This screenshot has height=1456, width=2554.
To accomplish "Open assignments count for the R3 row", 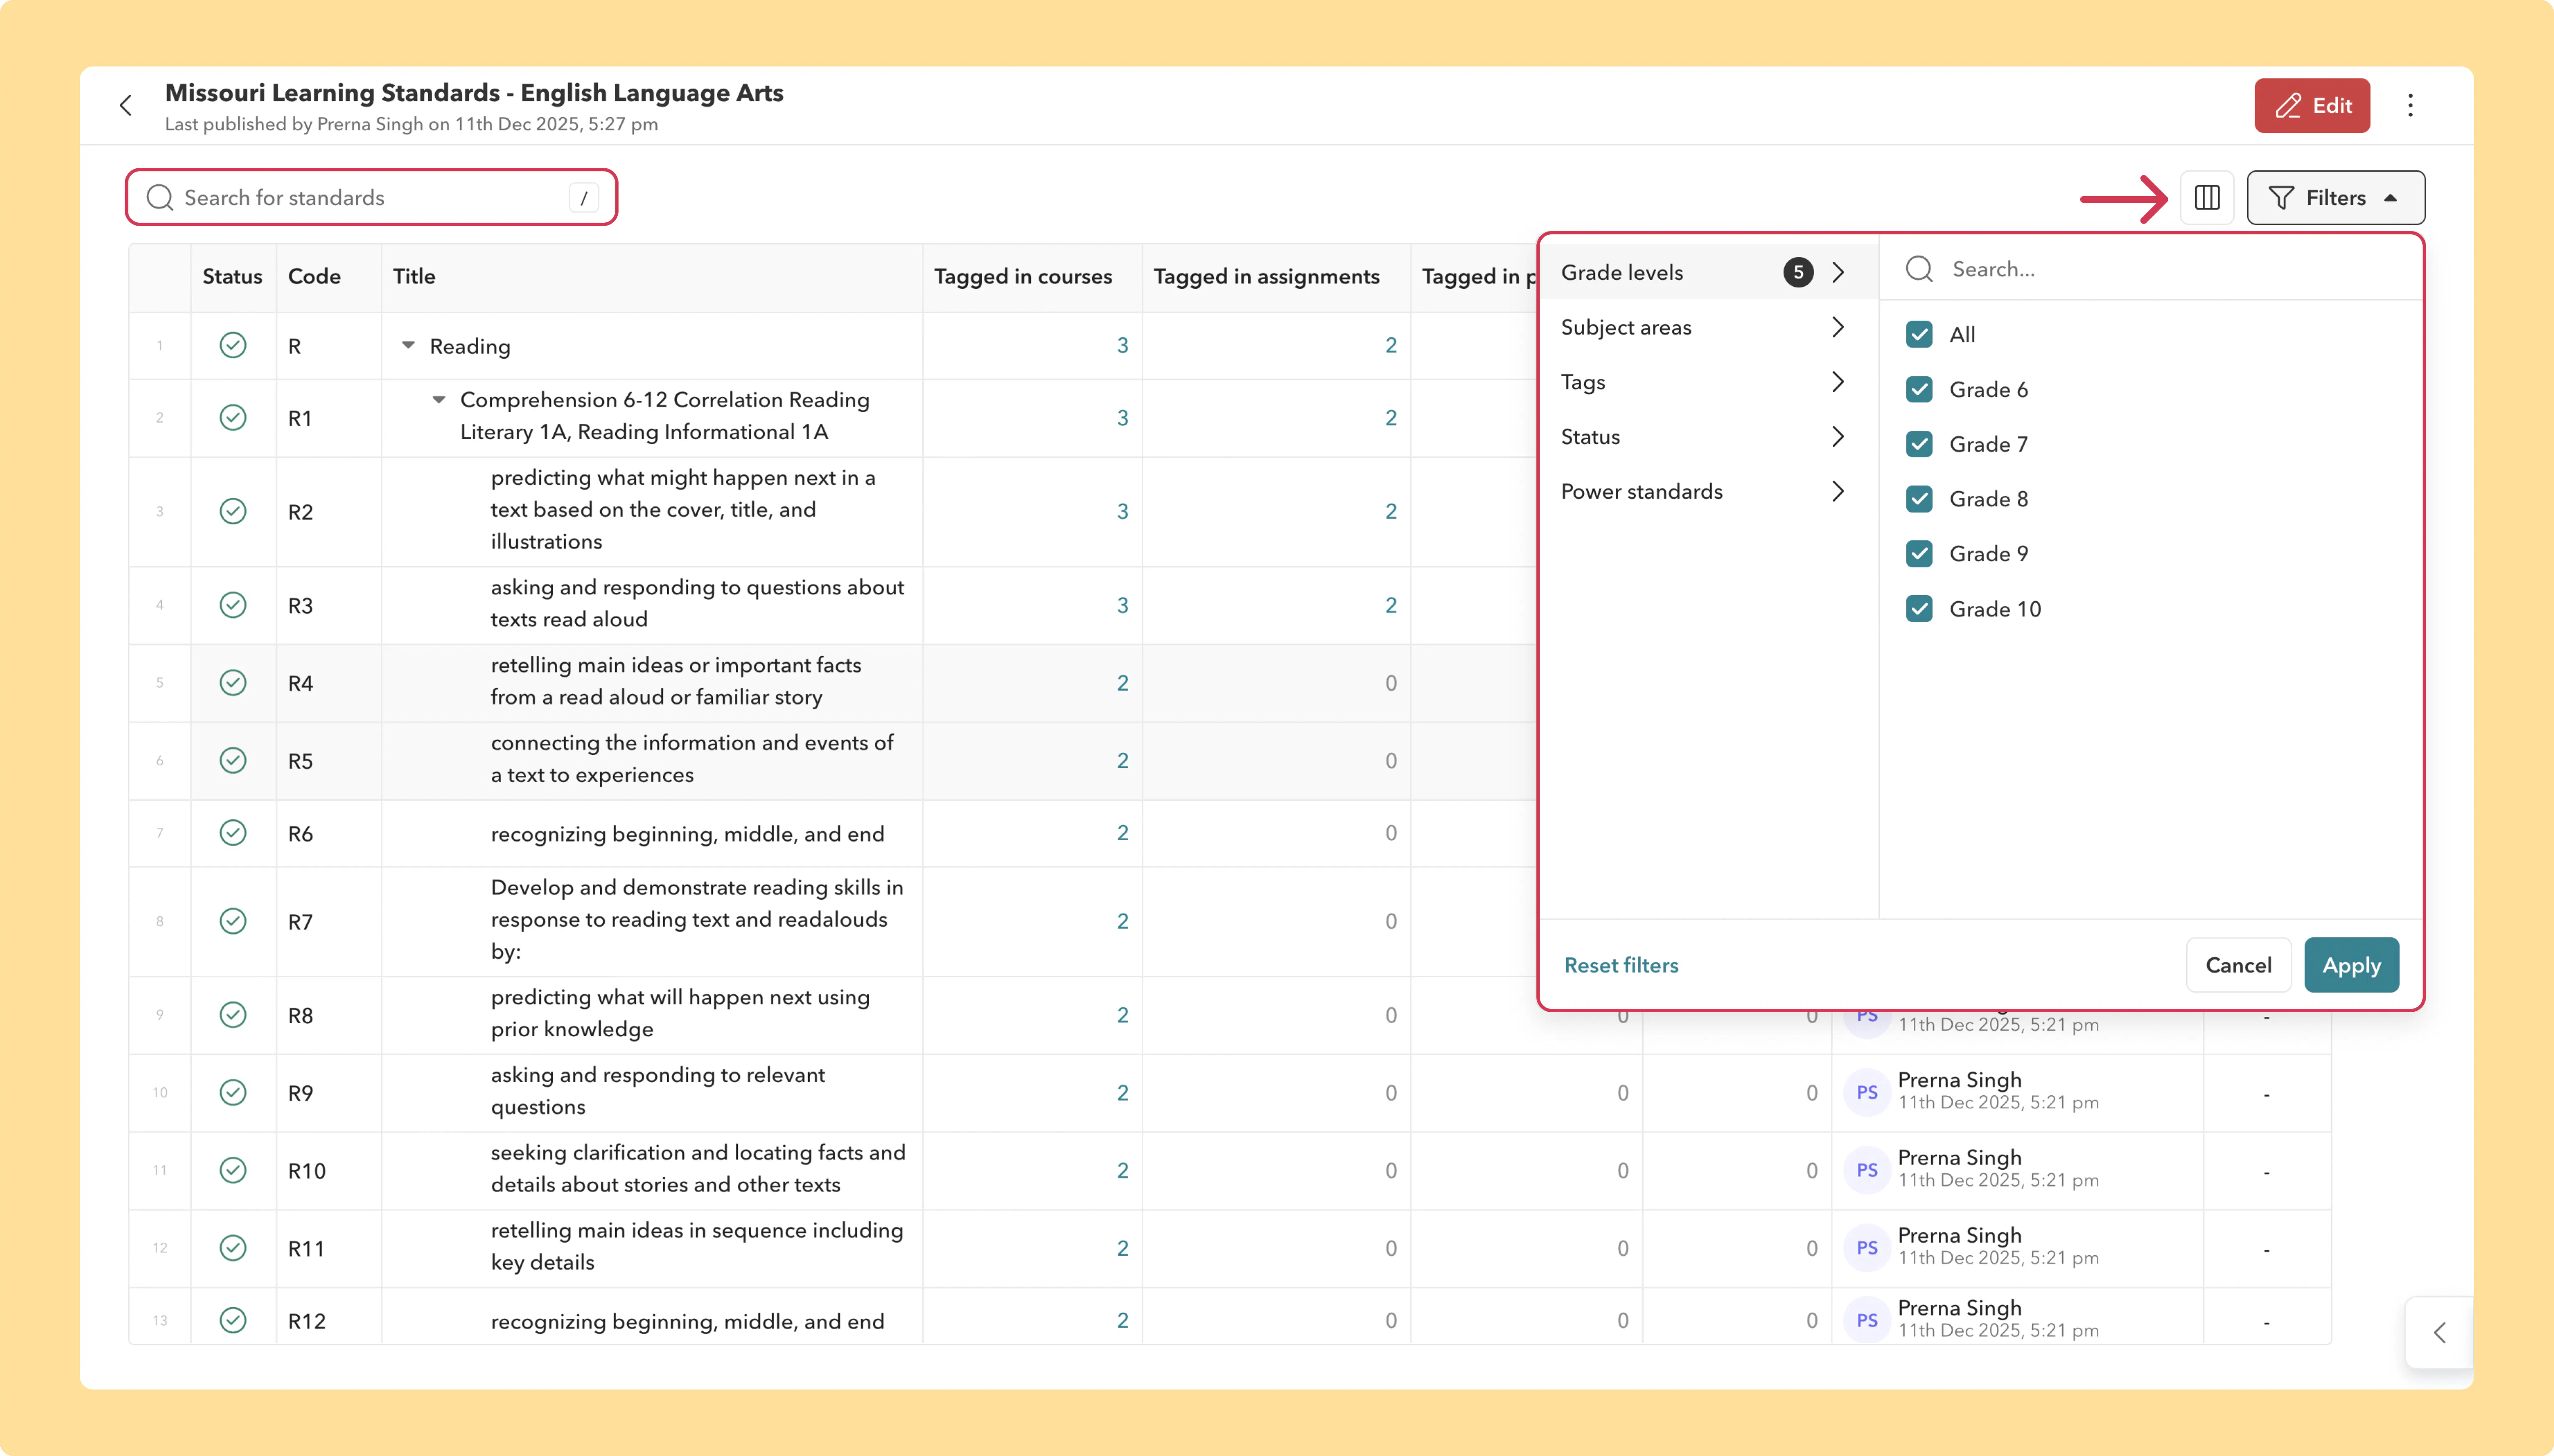I will (x=1390, y=605).
